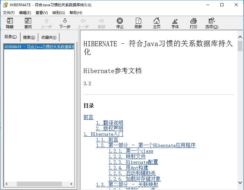Click the version number 3.2 text
The image size is (244, 190).
coord(87,84)
